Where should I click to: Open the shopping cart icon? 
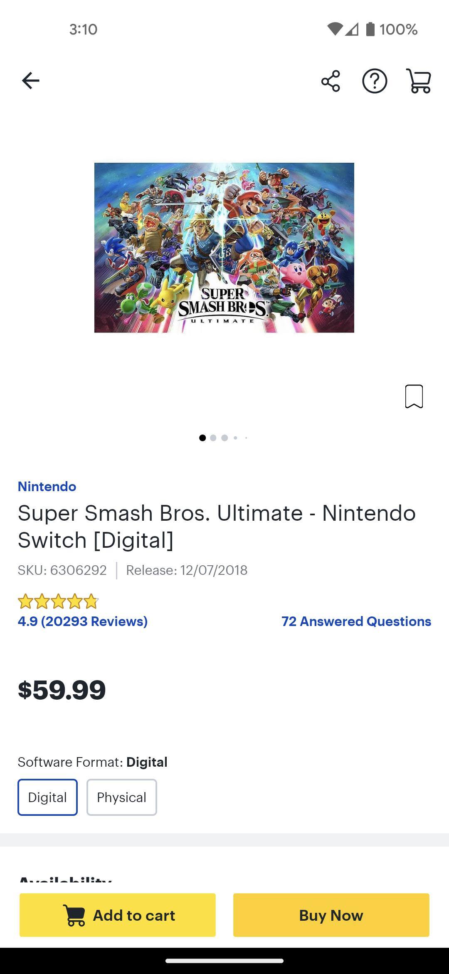click(419, 81)
